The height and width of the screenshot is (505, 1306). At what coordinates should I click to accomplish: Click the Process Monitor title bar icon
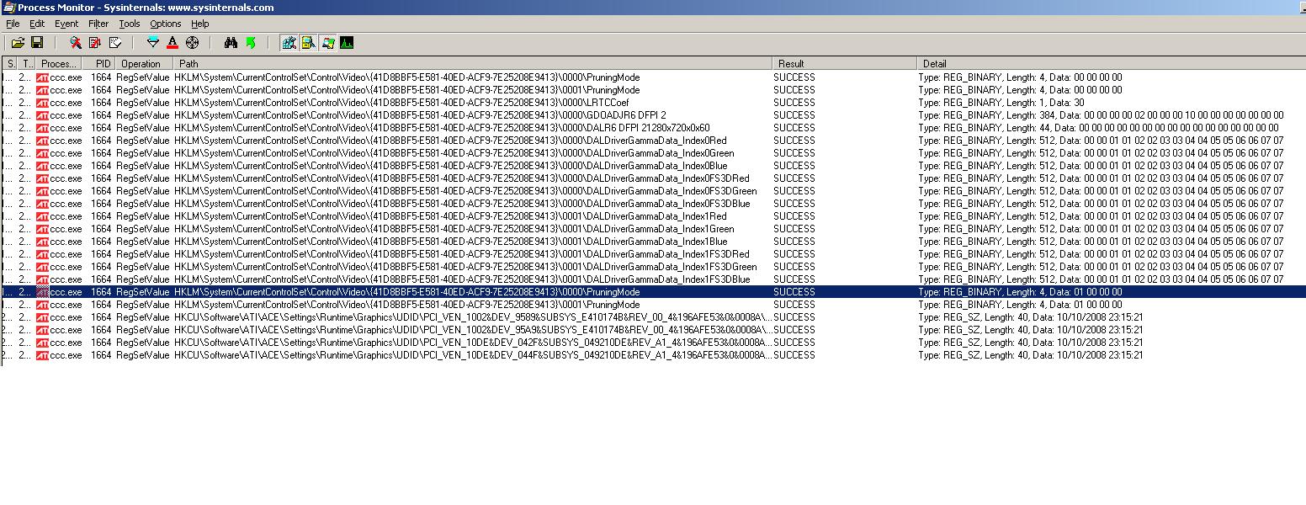(x=9, y=7)
